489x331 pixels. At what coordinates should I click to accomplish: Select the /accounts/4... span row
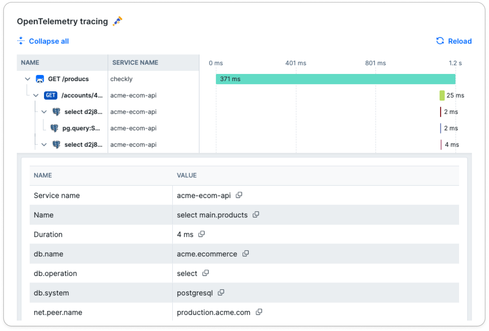108,95
